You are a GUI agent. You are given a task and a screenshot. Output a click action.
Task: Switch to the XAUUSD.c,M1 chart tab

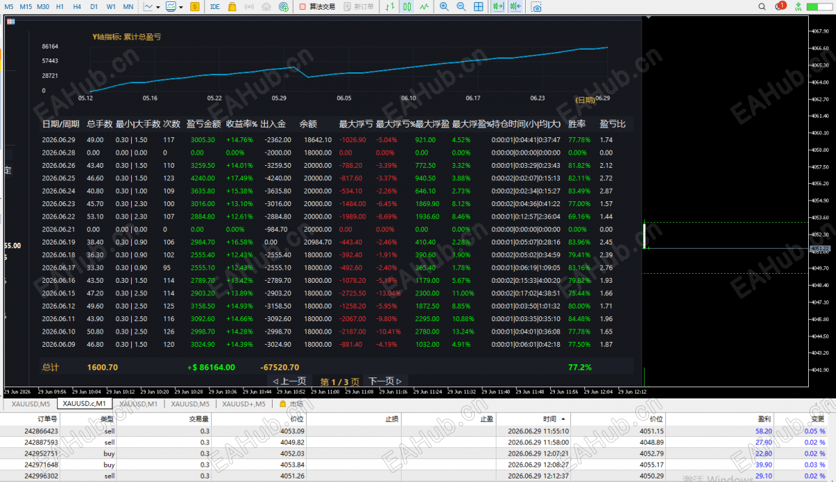pyautogui.click(x=84, y=404)
